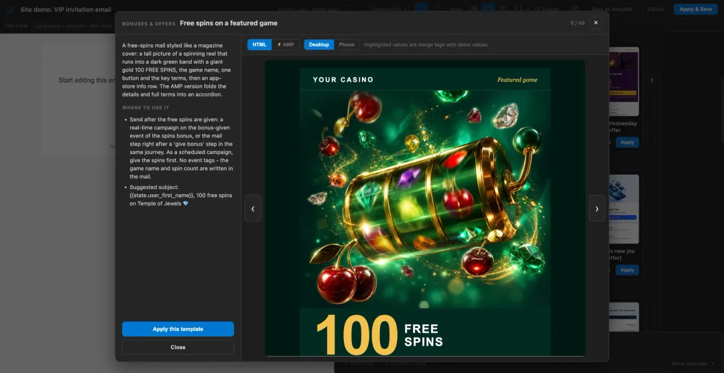Click the Free spins on a featured game title
The image size is (724, 373).
(x=229, y=23)
